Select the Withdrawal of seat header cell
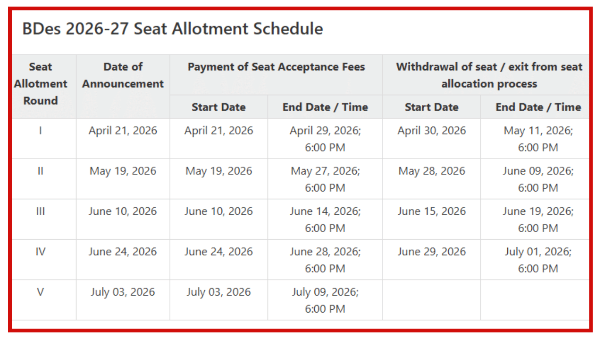The width and height of the screenshot is (604, 339). (x=489, y=75)
